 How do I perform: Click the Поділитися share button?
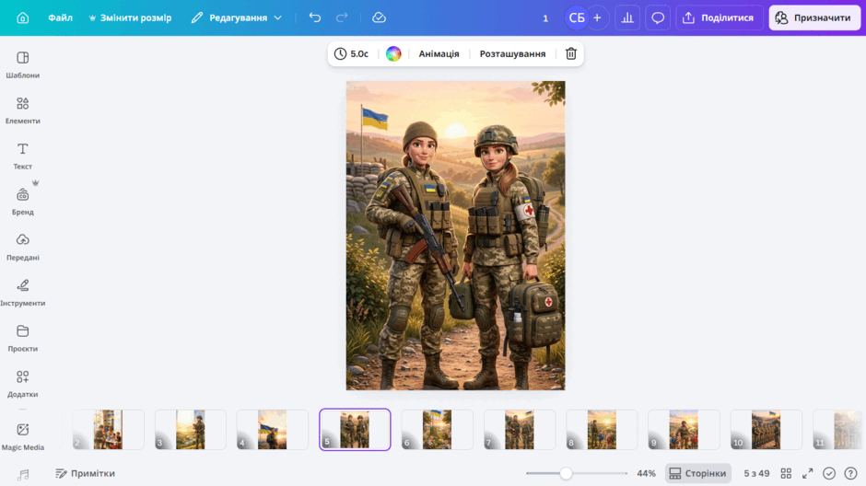[719, 17]
